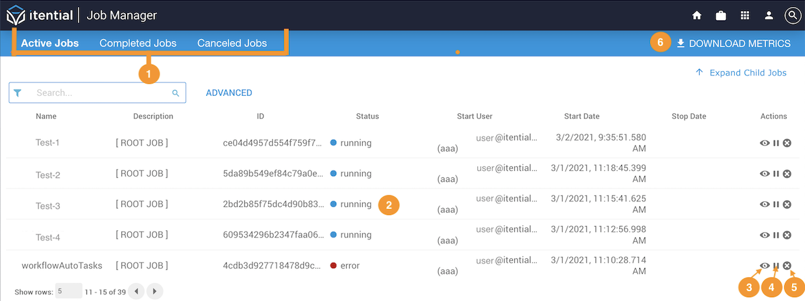Click the error status of workflowAutoTasks
Viewport: 805px width, 301px height.
coord(345,265)
